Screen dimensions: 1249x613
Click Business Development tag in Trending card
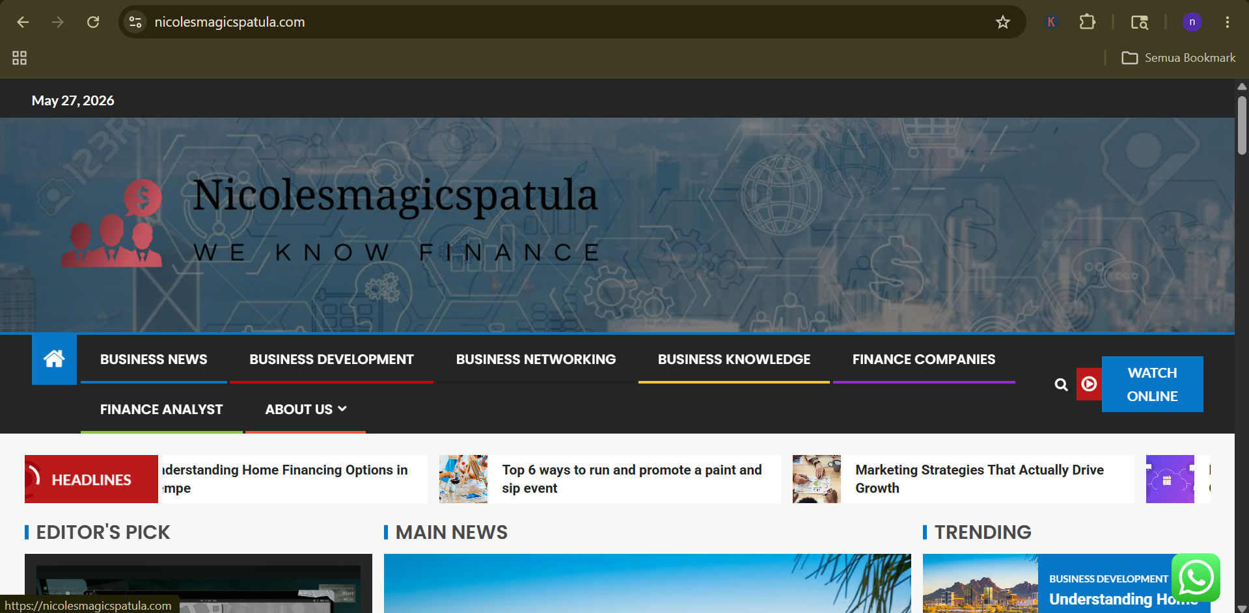[x=1108, y=579]
